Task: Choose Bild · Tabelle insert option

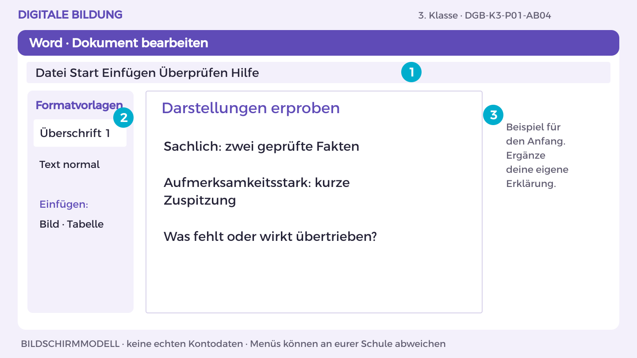Action: (x=72, y=224)
